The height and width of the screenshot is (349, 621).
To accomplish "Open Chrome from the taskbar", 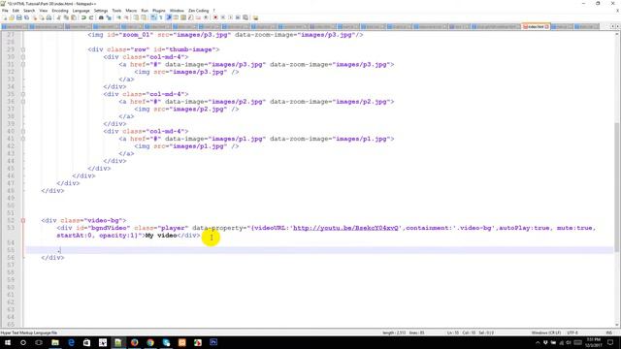I will pos(150,342).
